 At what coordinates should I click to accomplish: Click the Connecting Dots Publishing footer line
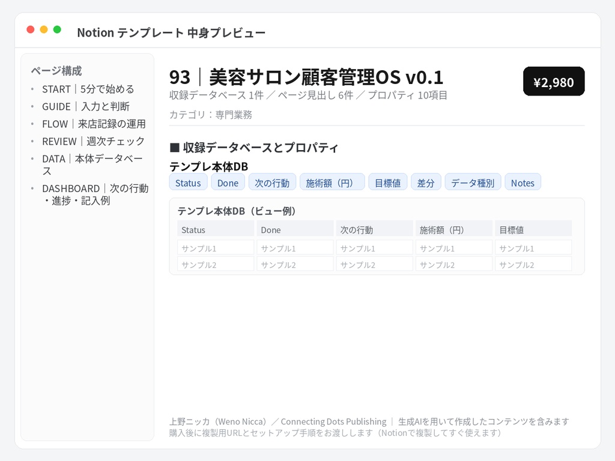click(369, 421)
